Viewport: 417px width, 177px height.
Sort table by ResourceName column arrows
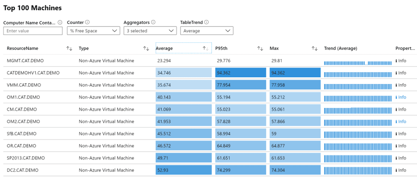[69, 49]
